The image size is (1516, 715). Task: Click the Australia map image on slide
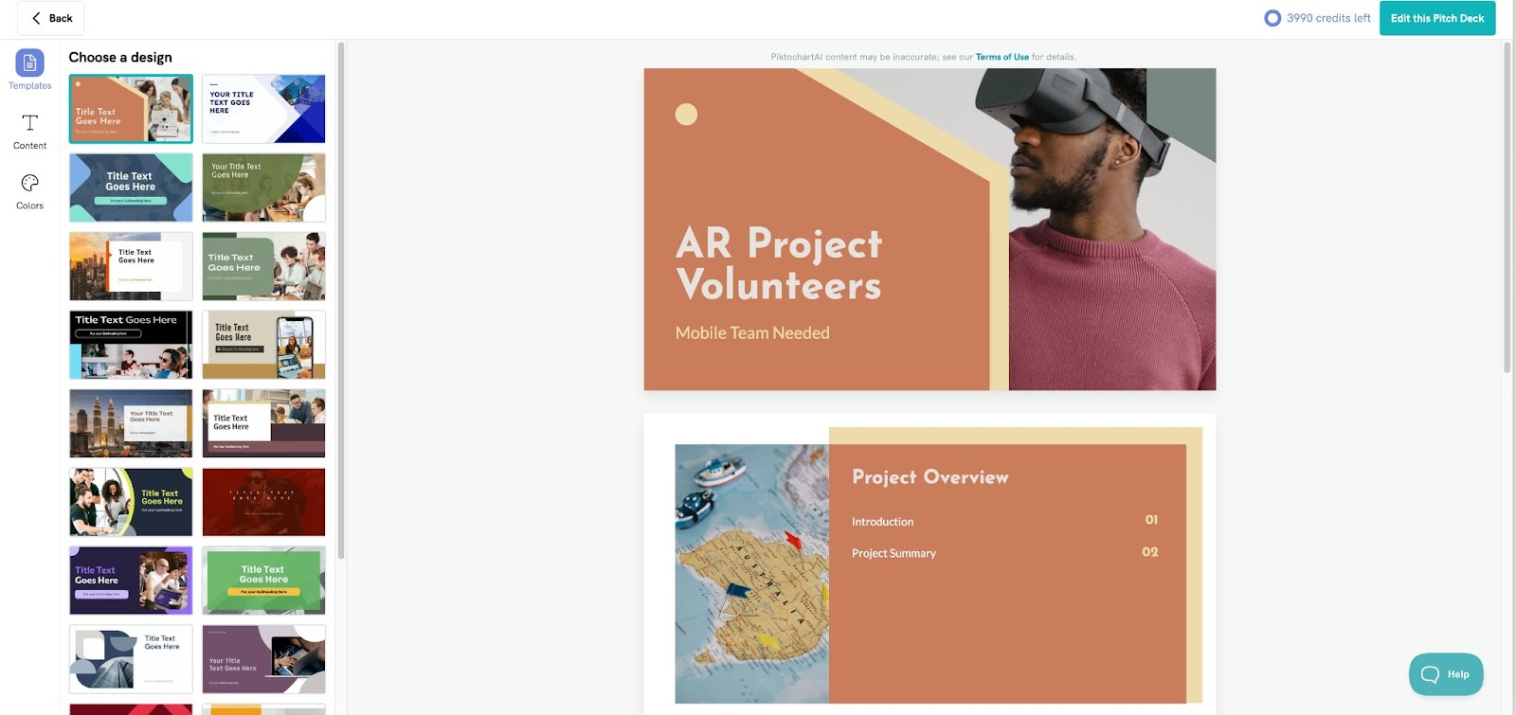pos(751,574)
